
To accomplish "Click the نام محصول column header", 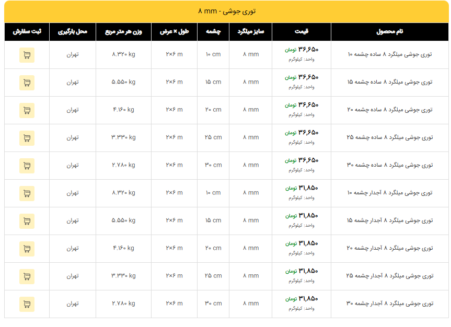I will point(389,32).
